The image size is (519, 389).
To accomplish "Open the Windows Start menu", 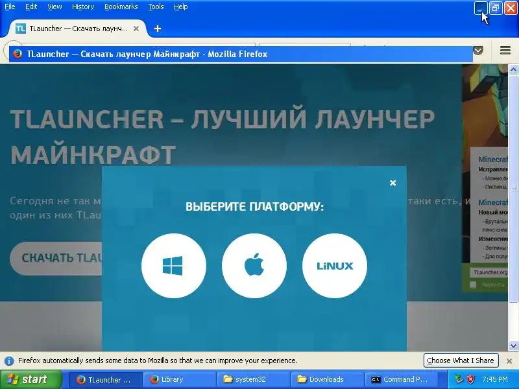I will tap(30, 379).
